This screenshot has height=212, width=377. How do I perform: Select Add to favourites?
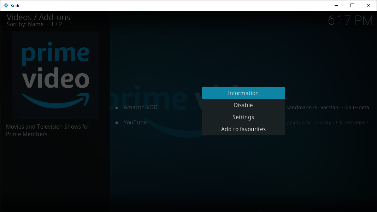point(243,129)
